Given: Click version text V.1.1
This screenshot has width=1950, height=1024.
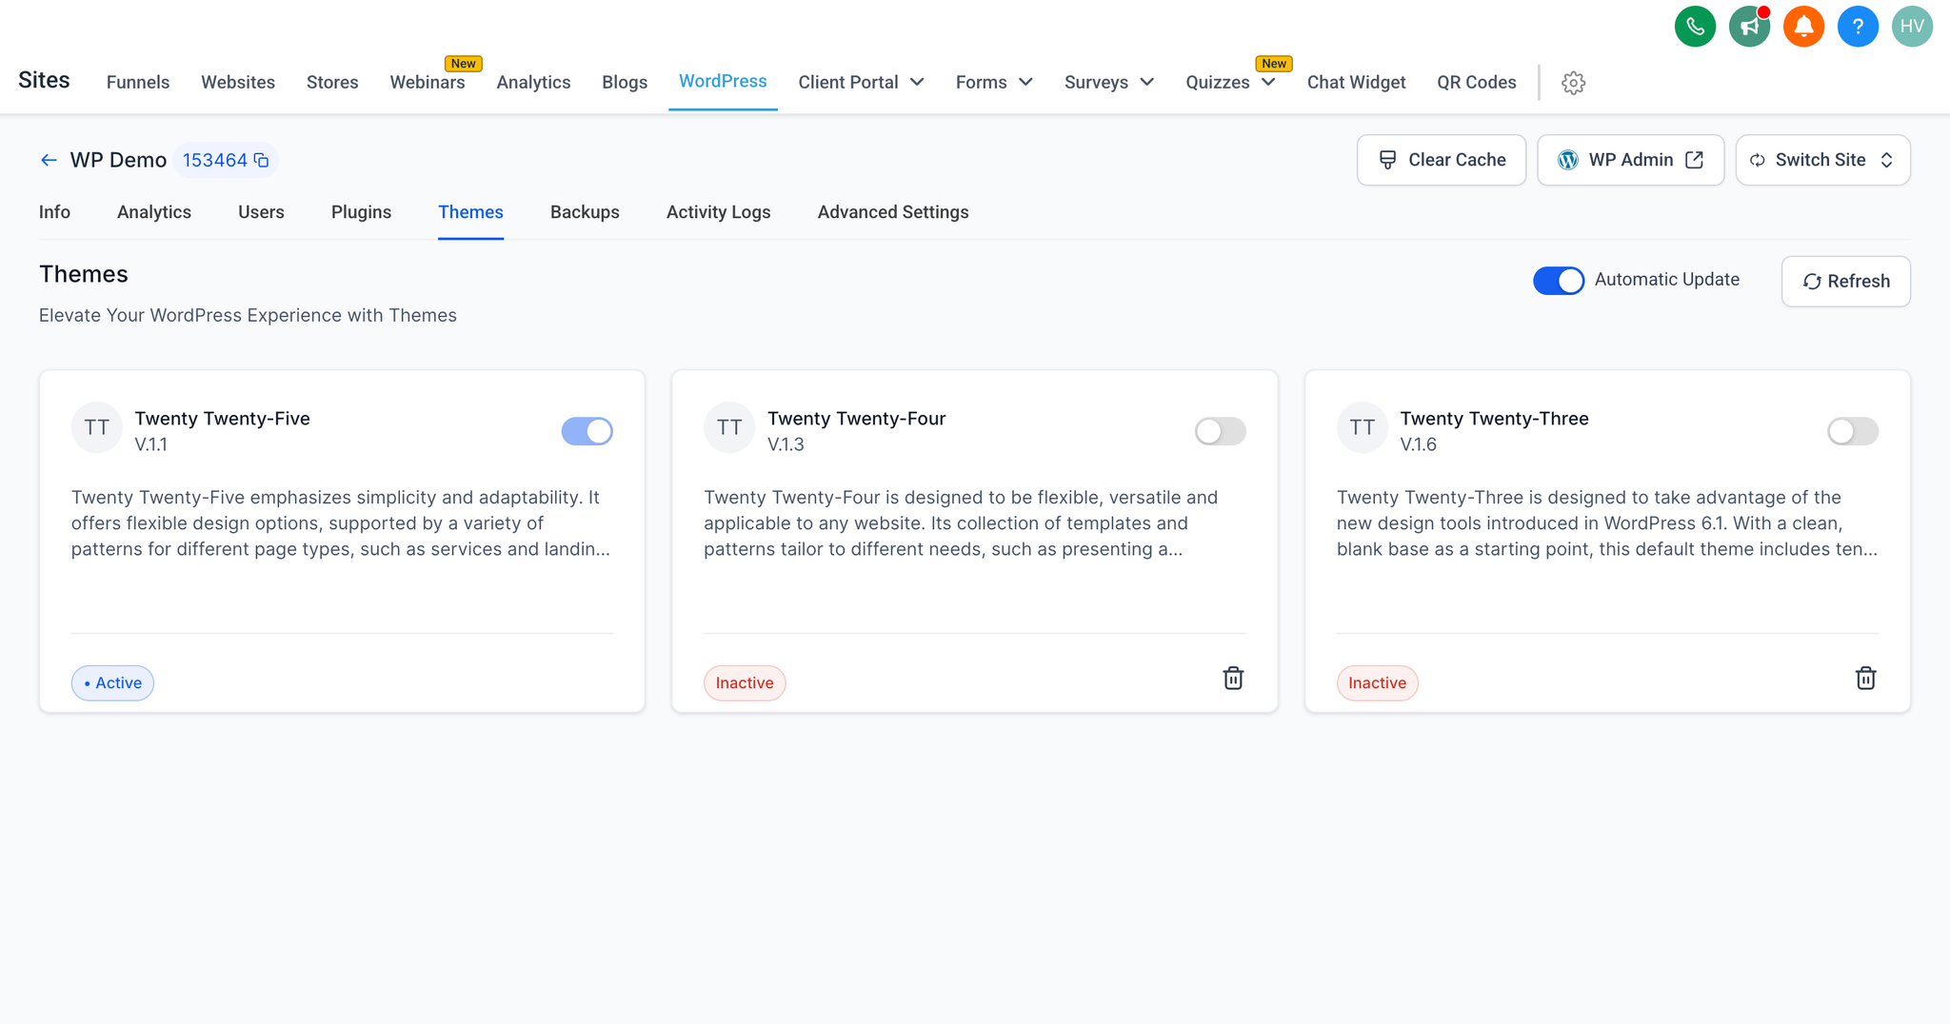Looking at the screenshot, I should [x=150, y=444].
